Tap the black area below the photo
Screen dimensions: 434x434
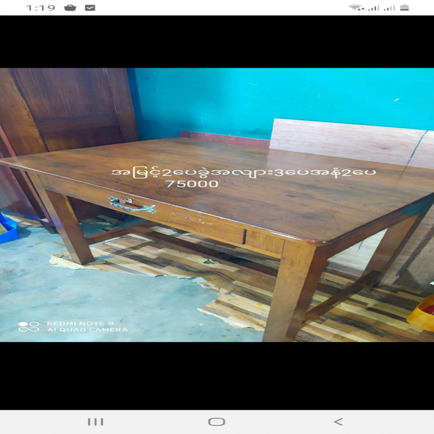click(x=217, y=375)
